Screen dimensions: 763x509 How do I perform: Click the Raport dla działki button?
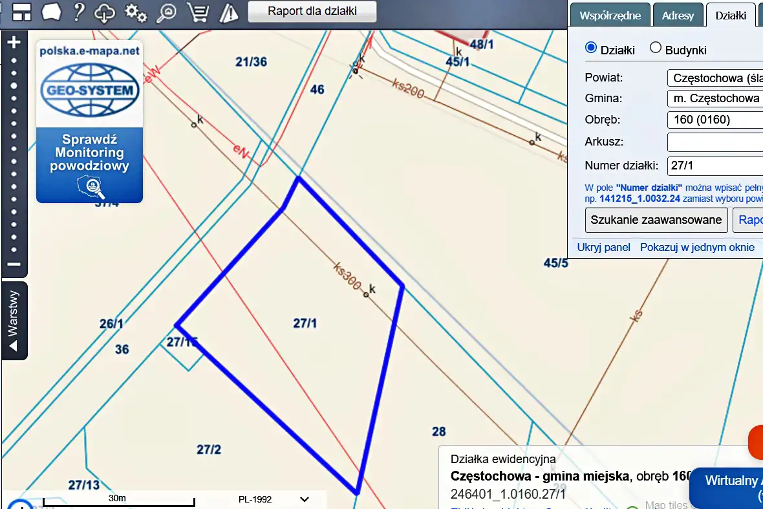tap(312, 11)
